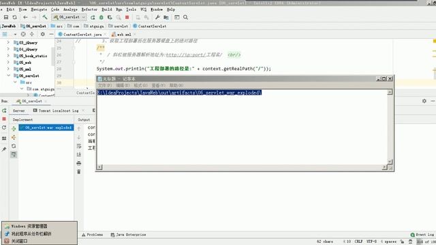The image size is (436, 245).
Task: Open the Build menu
Action: coord(107,9)
